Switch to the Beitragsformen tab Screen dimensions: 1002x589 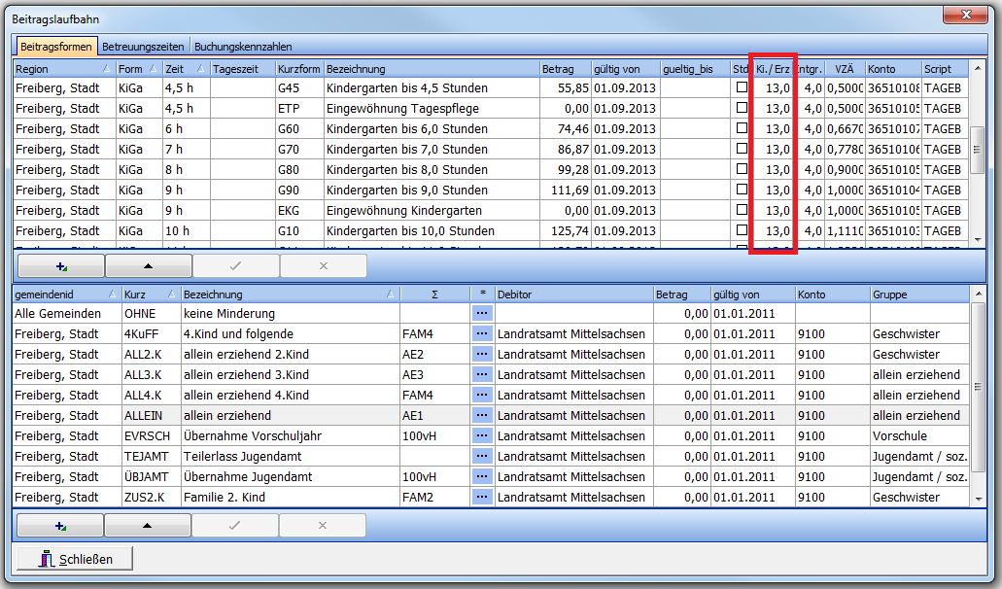(x=56, y=47)
